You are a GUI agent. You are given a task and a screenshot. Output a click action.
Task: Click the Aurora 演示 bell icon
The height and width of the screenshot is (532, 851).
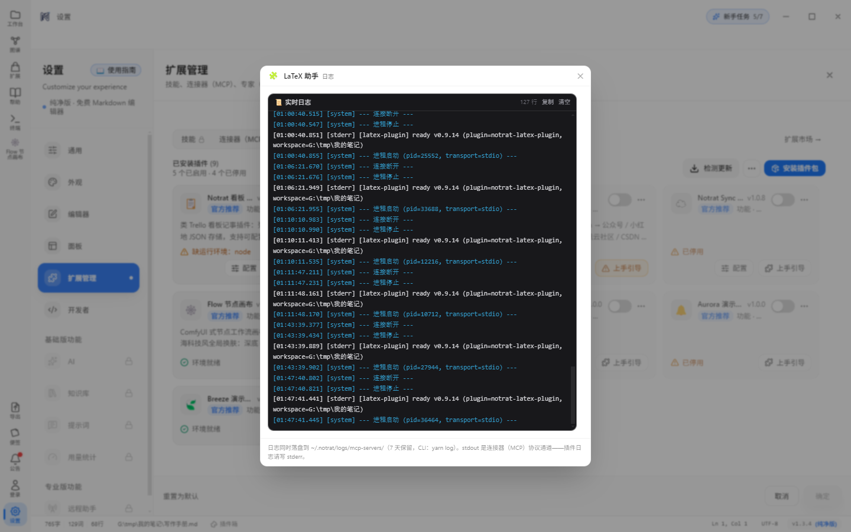point(681,310)
